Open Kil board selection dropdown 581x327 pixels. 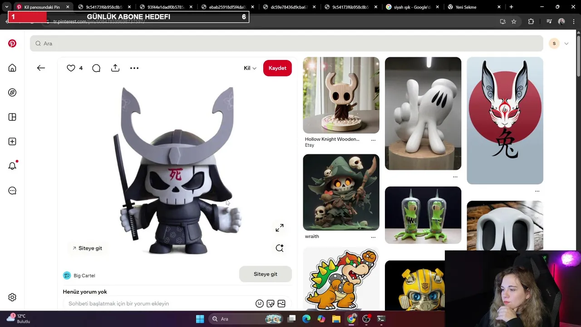250,68
